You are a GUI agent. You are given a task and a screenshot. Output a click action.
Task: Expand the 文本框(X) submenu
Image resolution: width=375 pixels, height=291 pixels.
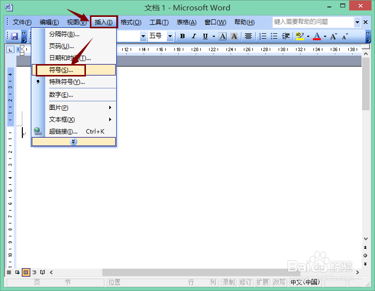[x=74, y=119]
